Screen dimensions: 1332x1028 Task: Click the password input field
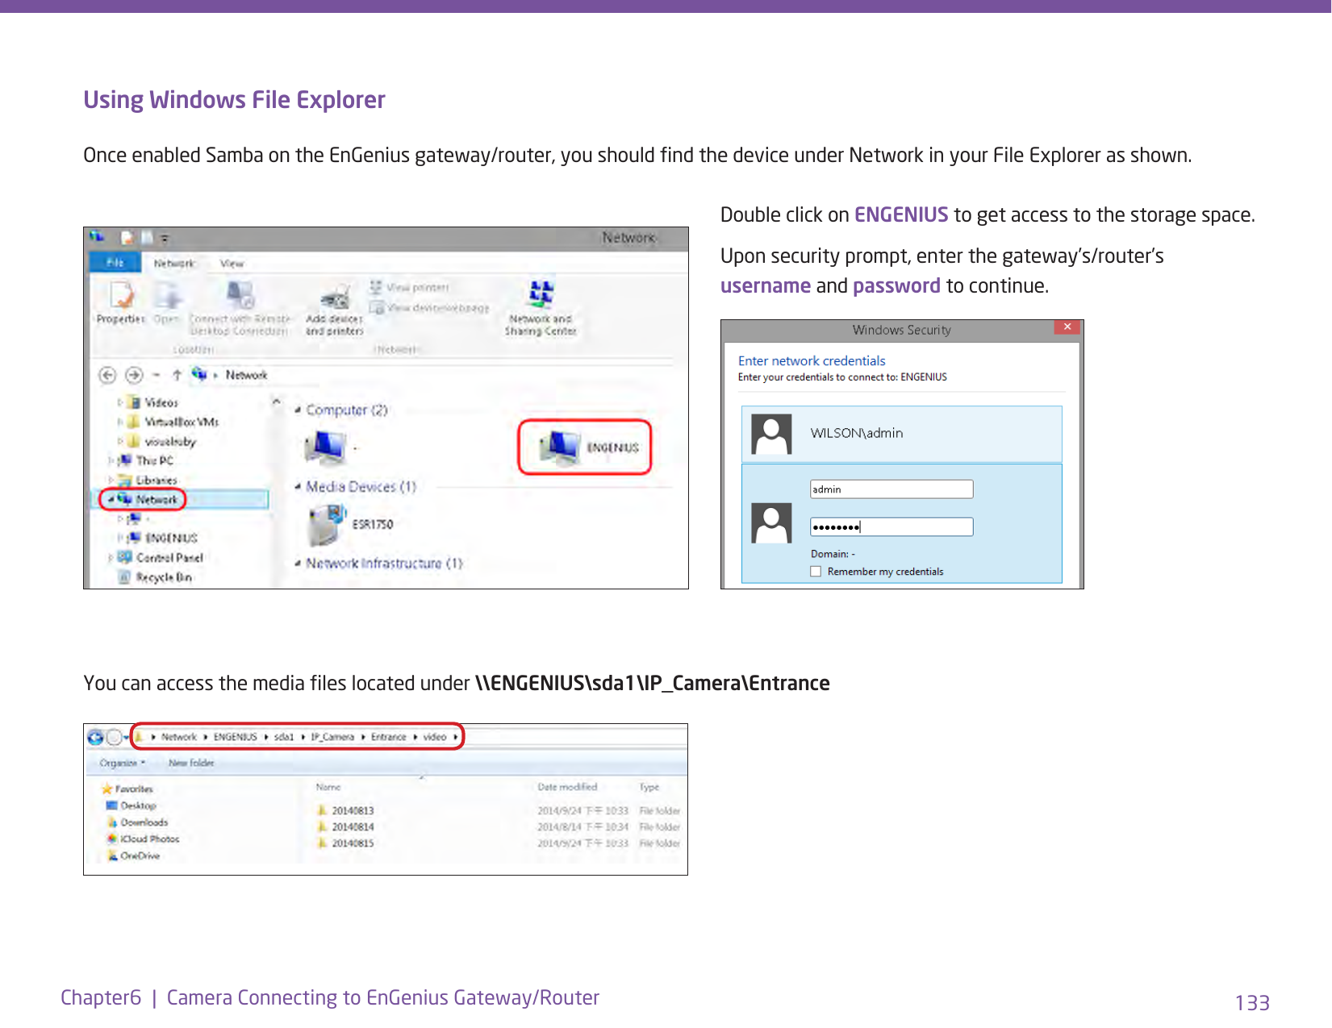pos(891,527)
